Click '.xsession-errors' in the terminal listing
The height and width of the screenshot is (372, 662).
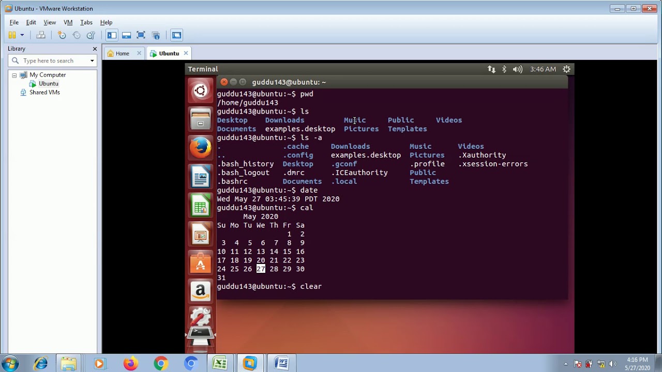point(493,164)
